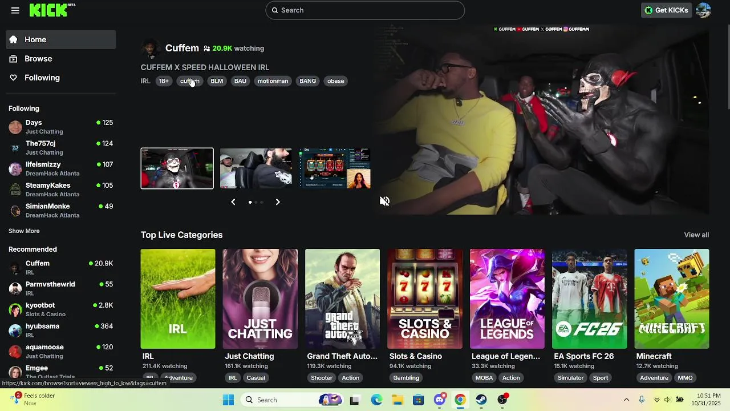View all top live categories

click(x=696, y=235)
